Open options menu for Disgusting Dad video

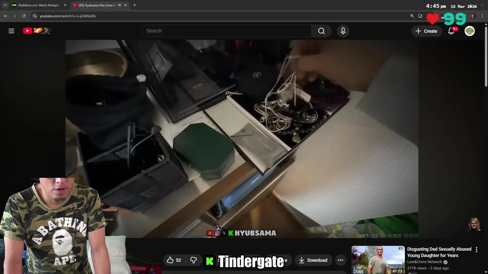(477, 250)
